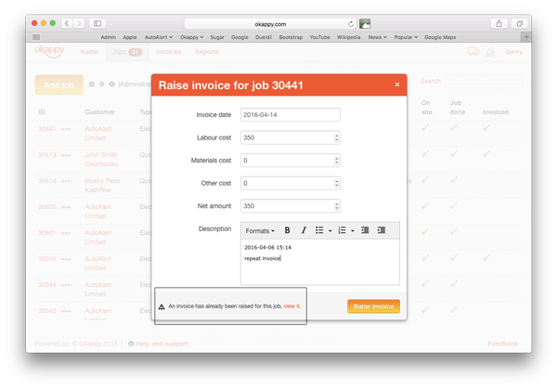The width and height of the screenshot is (557, 389).
Task: Click Raise invoice button
Action: click(373, 306)
